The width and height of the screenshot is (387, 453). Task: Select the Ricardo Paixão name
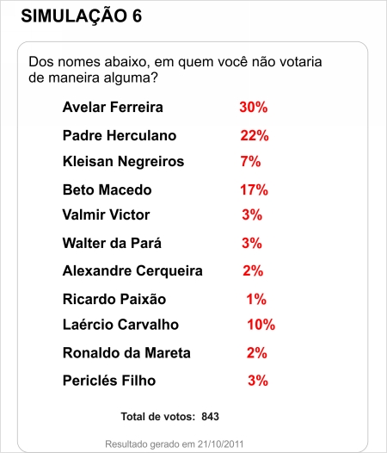[x=114, y=299]
